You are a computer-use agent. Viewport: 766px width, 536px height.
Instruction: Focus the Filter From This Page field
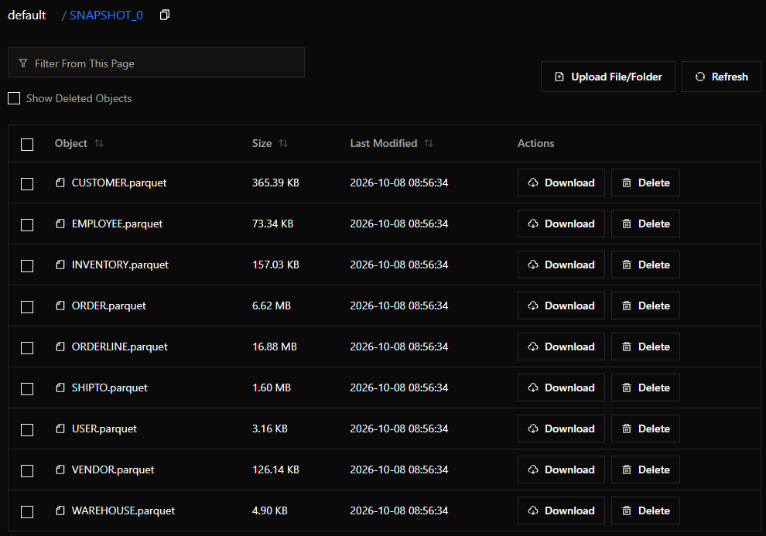[156, 63]
